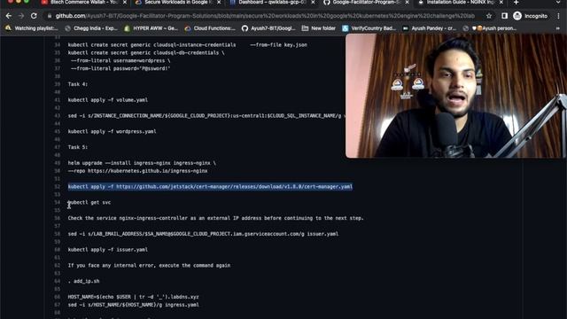This screenshot has width=567, height=319.
Task: Open the Ayush person... bookmark
Action: tap(490, 28)
